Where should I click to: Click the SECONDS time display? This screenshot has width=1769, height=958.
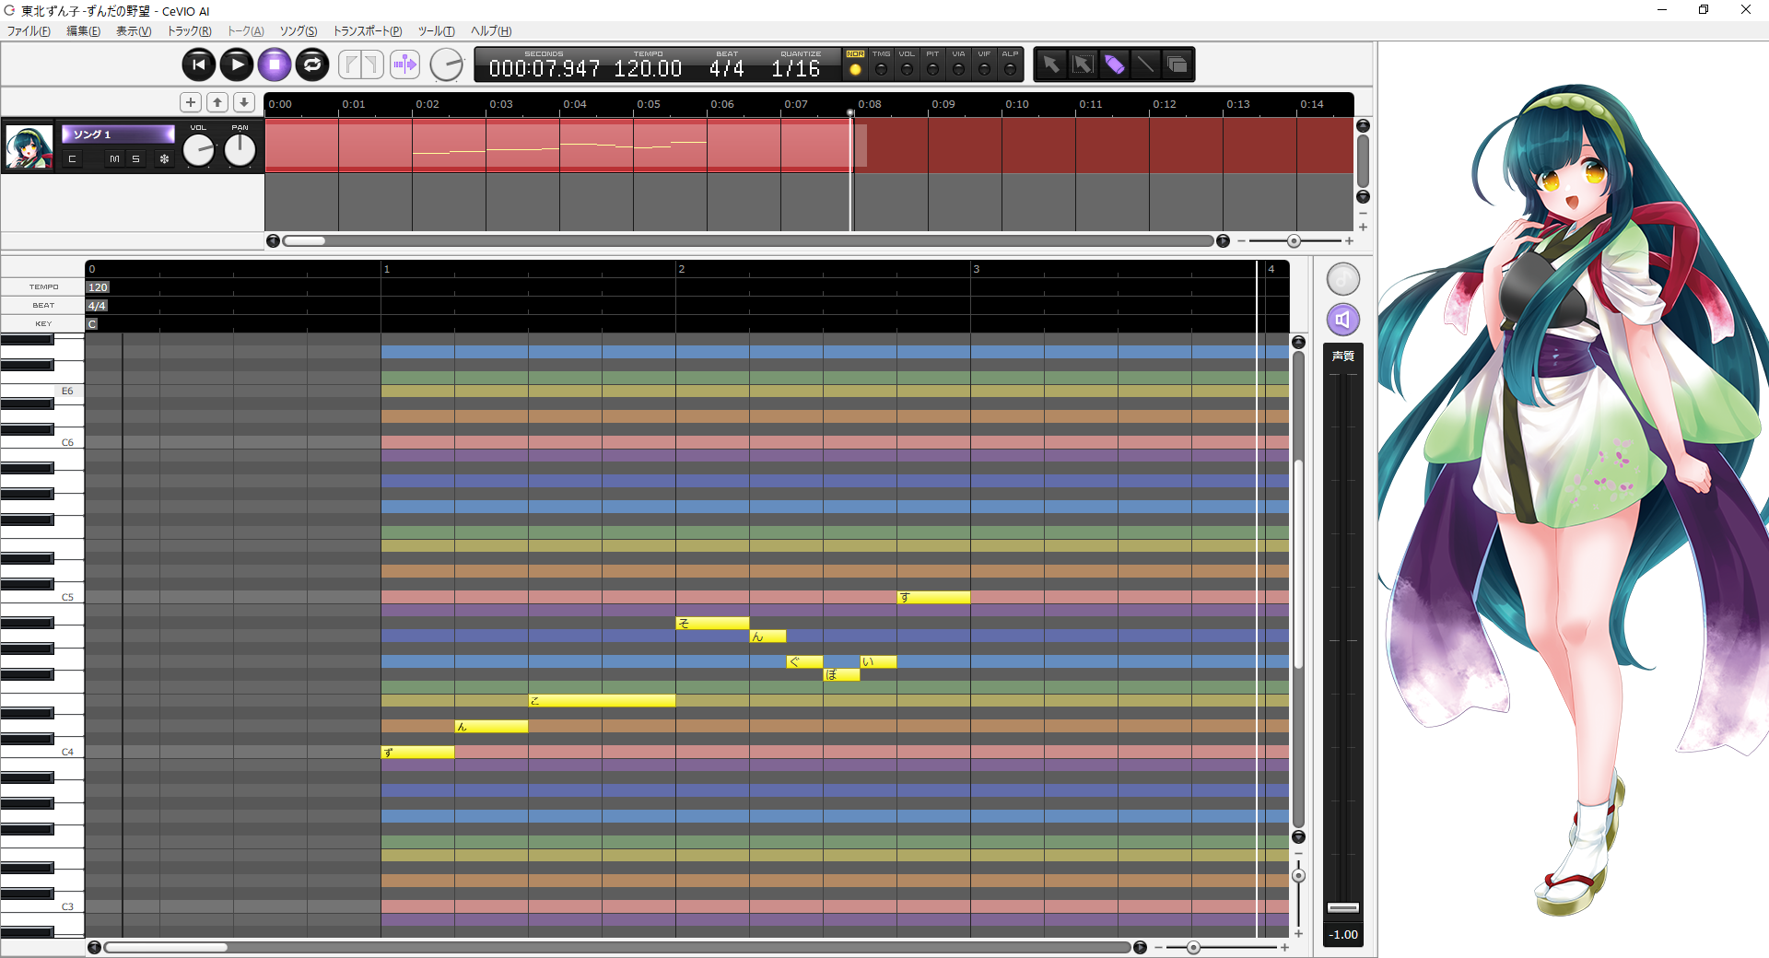(x=544, y=68)
